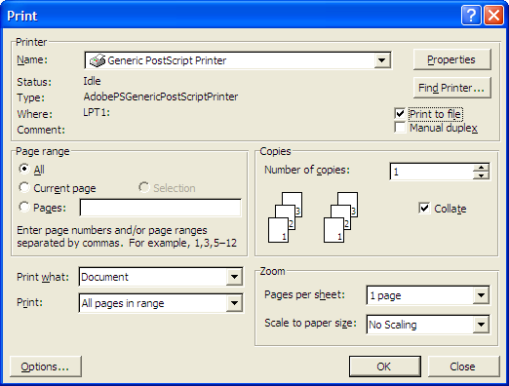Open printer Properties

pyautogui.click(x=451, y=59)
